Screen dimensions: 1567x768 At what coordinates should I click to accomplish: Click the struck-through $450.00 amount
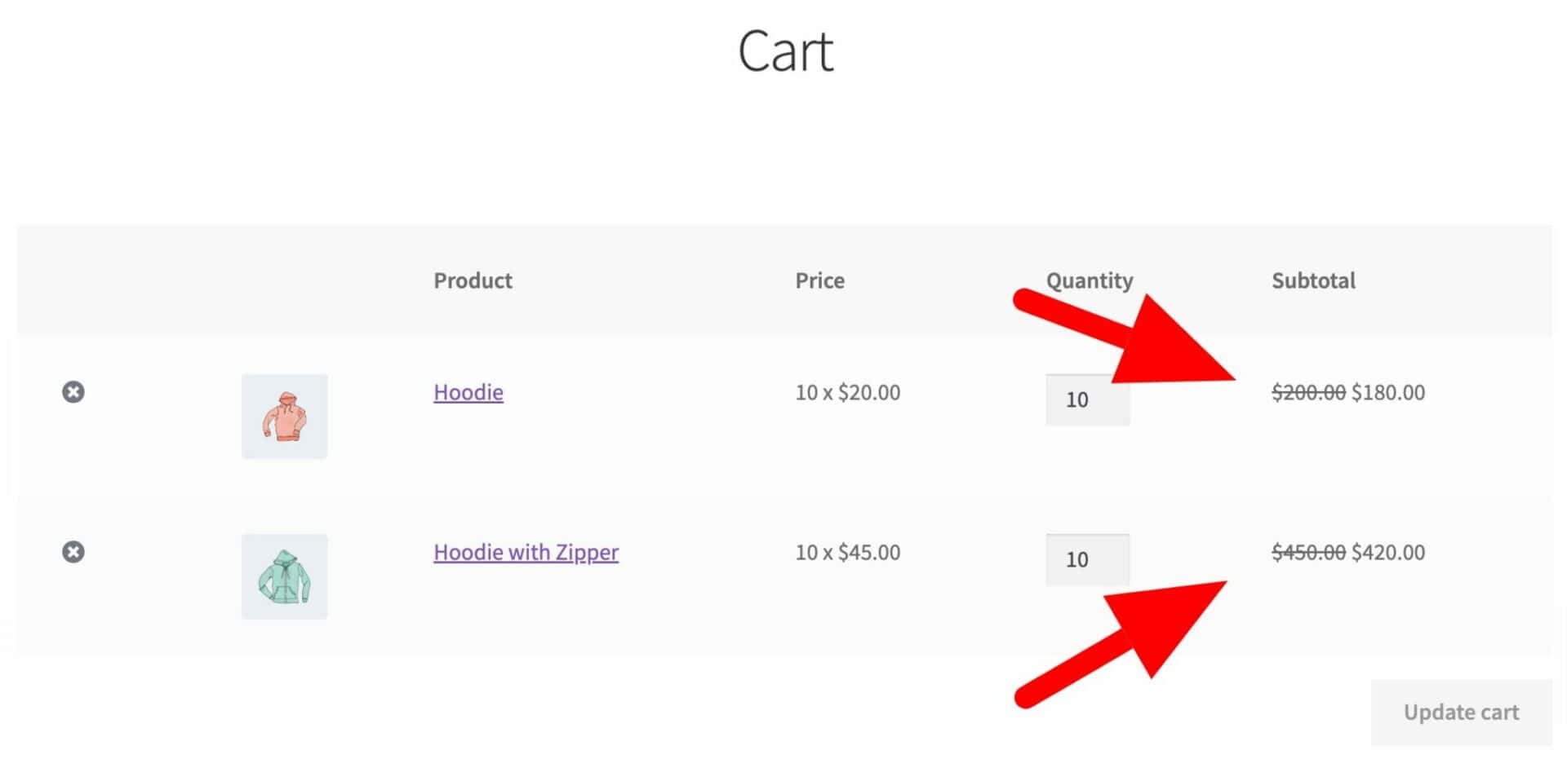[1308, 552]
